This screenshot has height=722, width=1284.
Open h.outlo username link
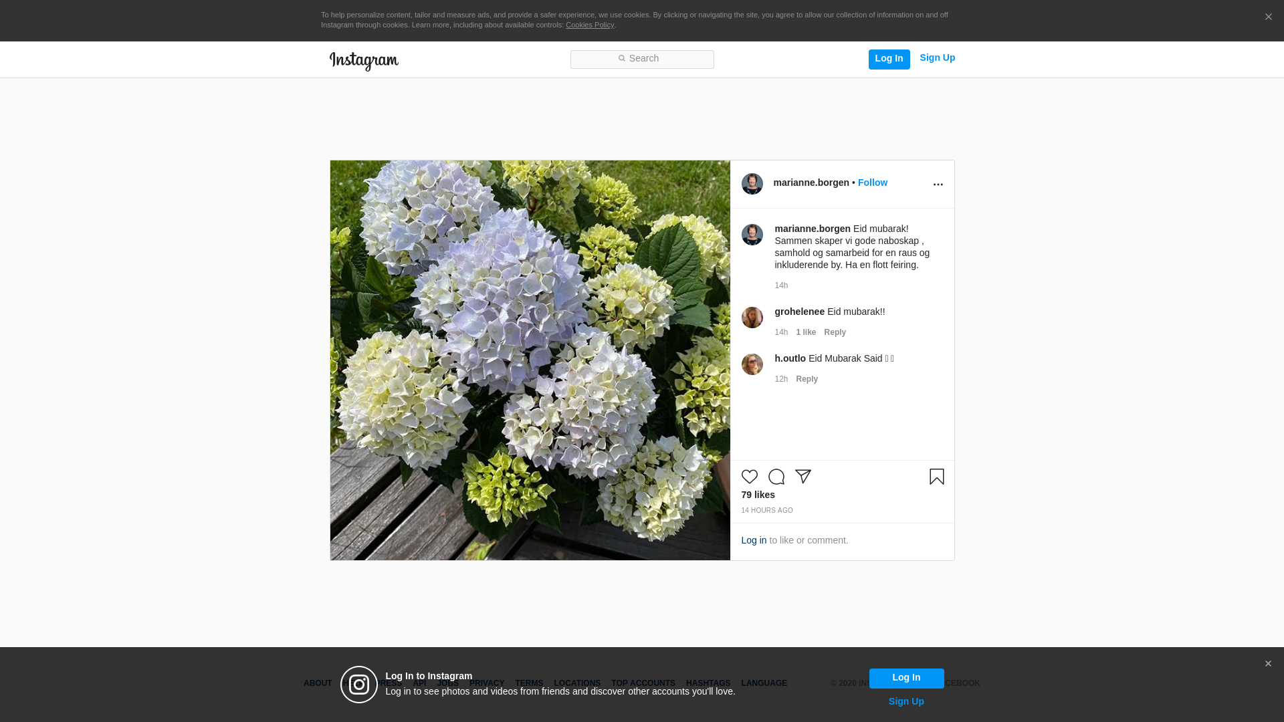[x=790, y=358]
